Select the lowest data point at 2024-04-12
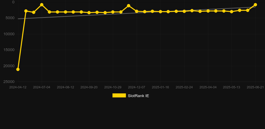This screenshot has width=265, height=129. click(x=18, y=70)
